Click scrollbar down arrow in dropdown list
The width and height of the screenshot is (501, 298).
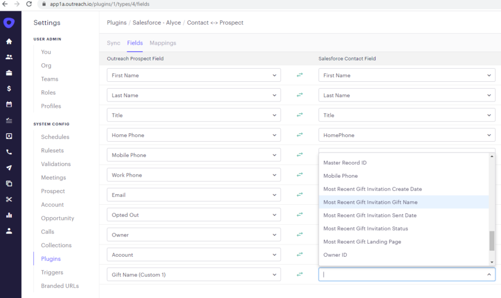(x=492, y=262)
